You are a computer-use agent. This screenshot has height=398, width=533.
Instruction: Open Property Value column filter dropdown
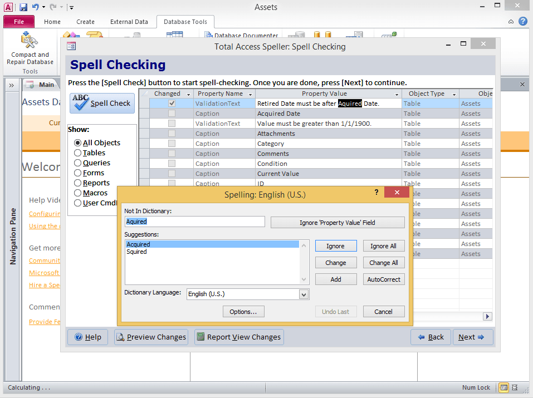click(x=397, y=94)
